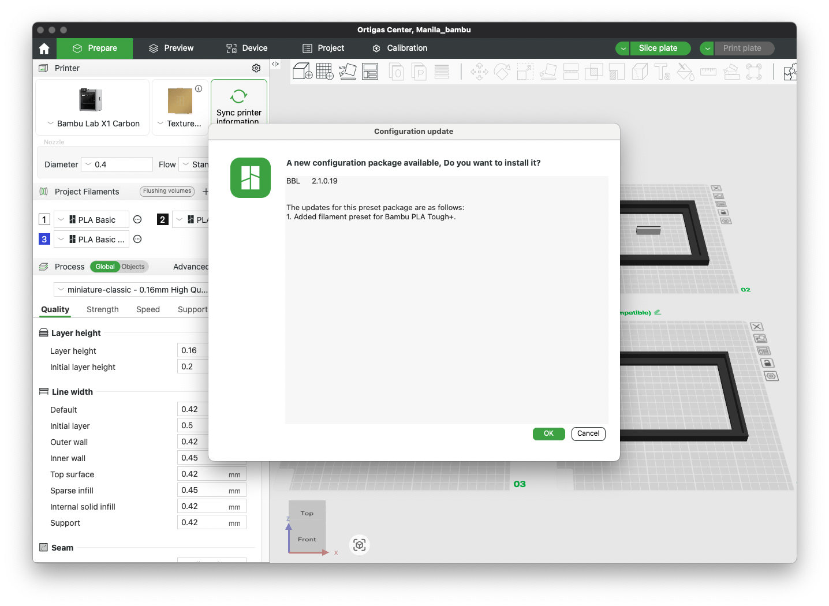Switch to the Project tab
Screen dimensions: 829x606
323,48
